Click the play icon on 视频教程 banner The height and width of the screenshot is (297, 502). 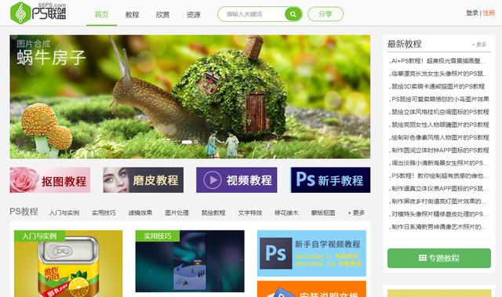click(x=213, y=179)
